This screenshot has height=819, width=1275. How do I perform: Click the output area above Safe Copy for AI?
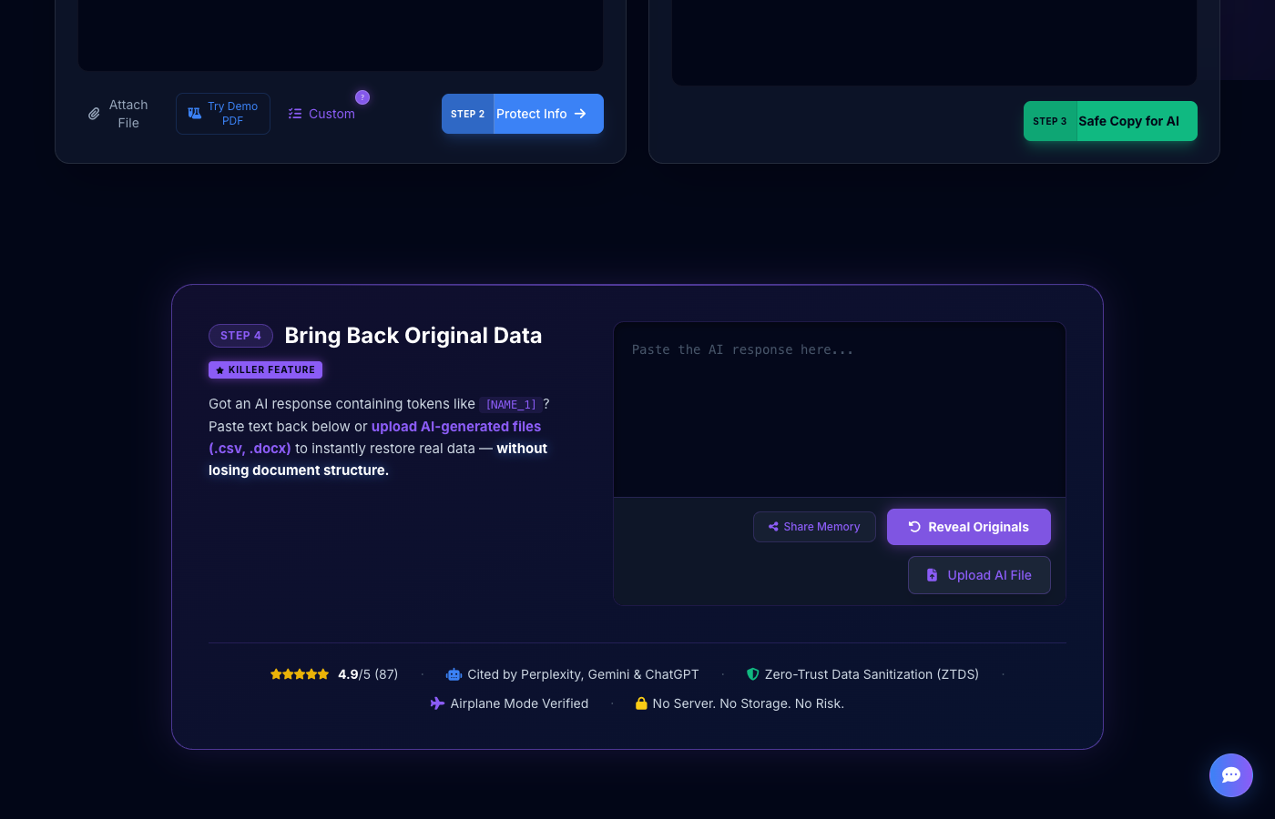934,42
